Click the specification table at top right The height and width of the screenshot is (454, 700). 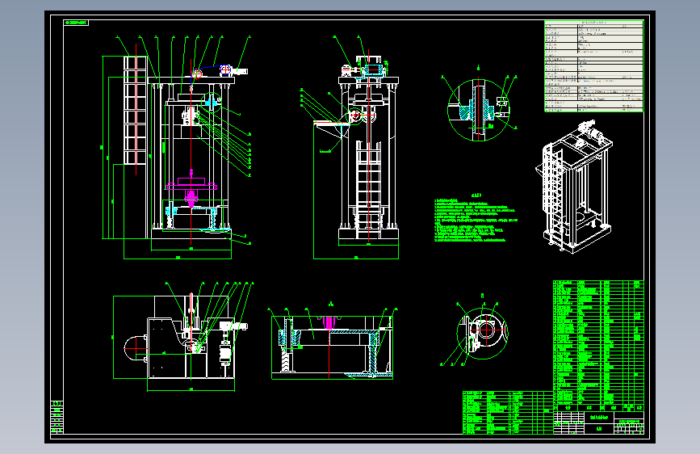pyautogui.click(x=593, y=65)
